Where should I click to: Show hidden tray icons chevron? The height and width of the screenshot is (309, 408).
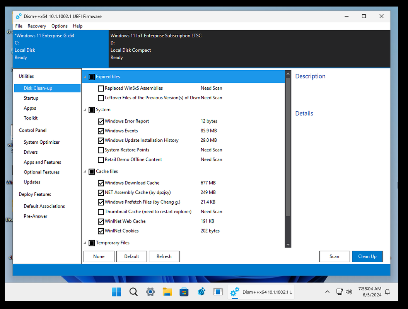tap(327, 292)
